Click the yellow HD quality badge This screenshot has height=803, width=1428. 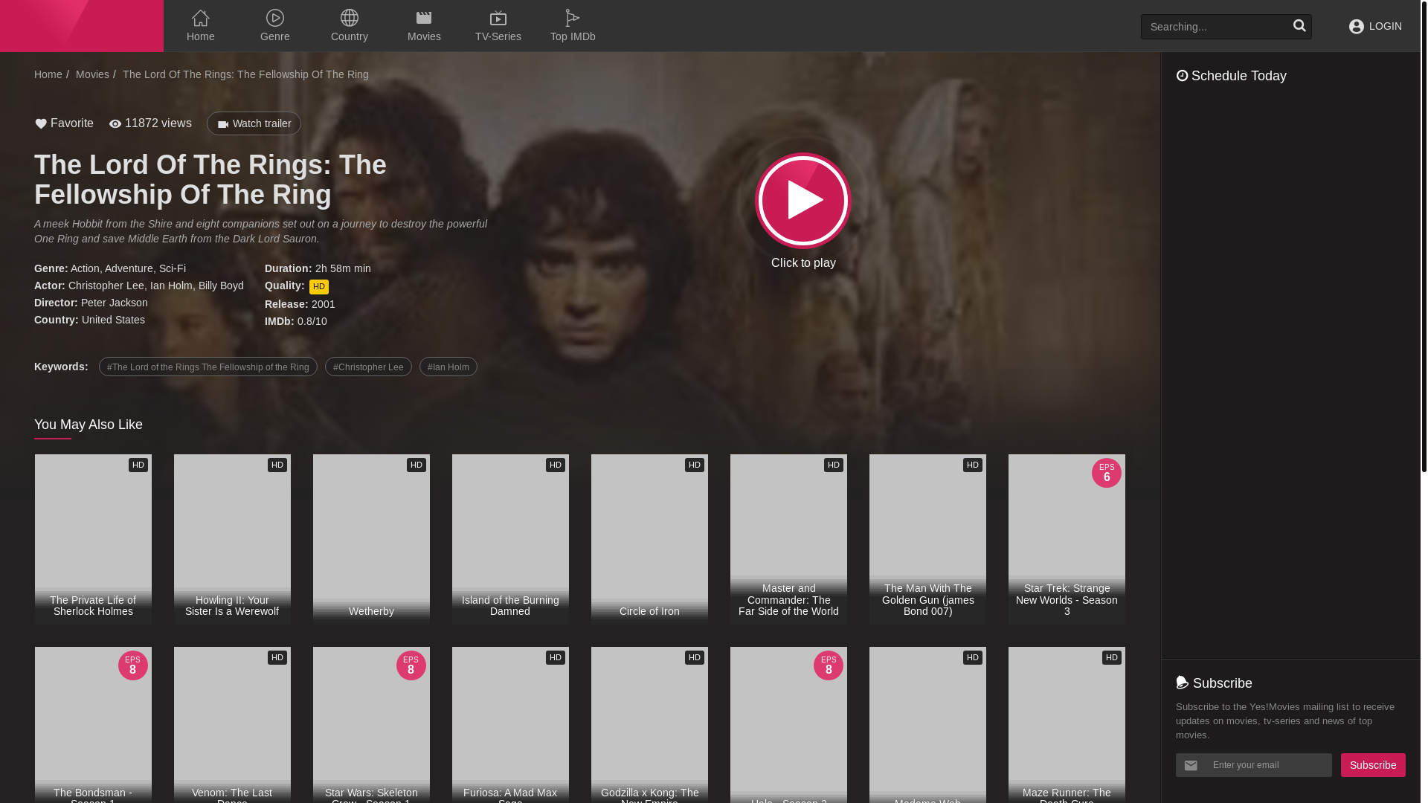tap(319, 287)
